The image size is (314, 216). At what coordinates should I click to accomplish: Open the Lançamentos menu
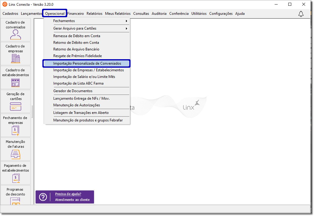pos(31,14)
